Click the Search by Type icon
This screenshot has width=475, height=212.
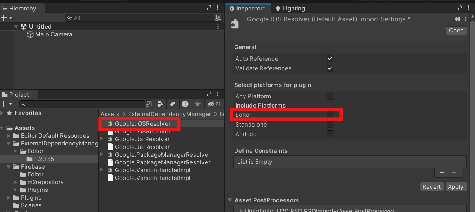point(160,104)
